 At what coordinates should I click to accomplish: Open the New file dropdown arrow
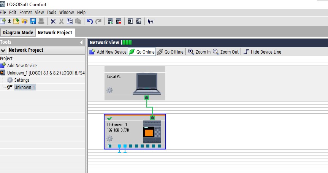[9, 21]
